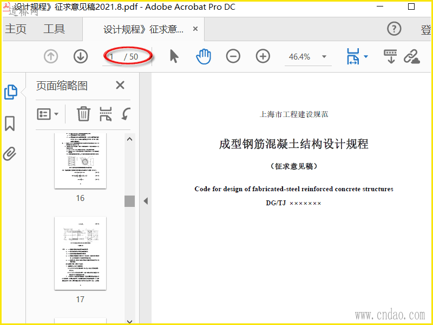Click the text 上海市工程建设规范

coord(294,114)
